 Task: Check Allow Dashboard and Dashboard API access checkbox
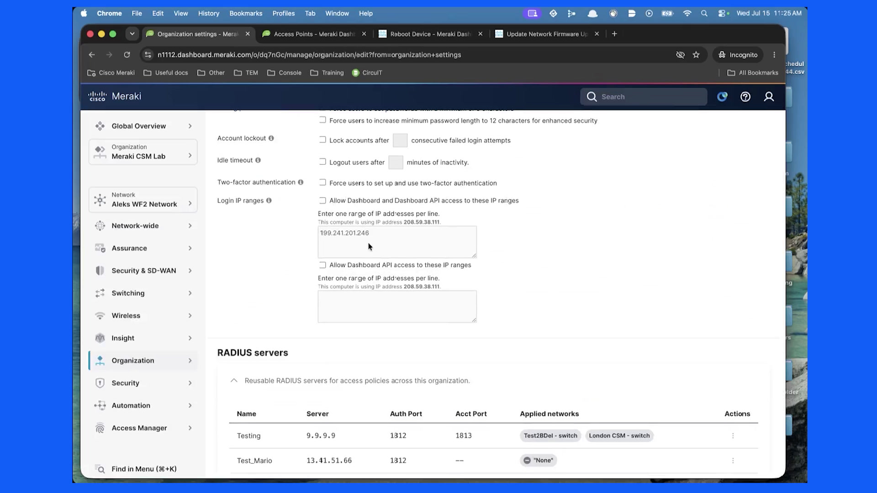322,200
